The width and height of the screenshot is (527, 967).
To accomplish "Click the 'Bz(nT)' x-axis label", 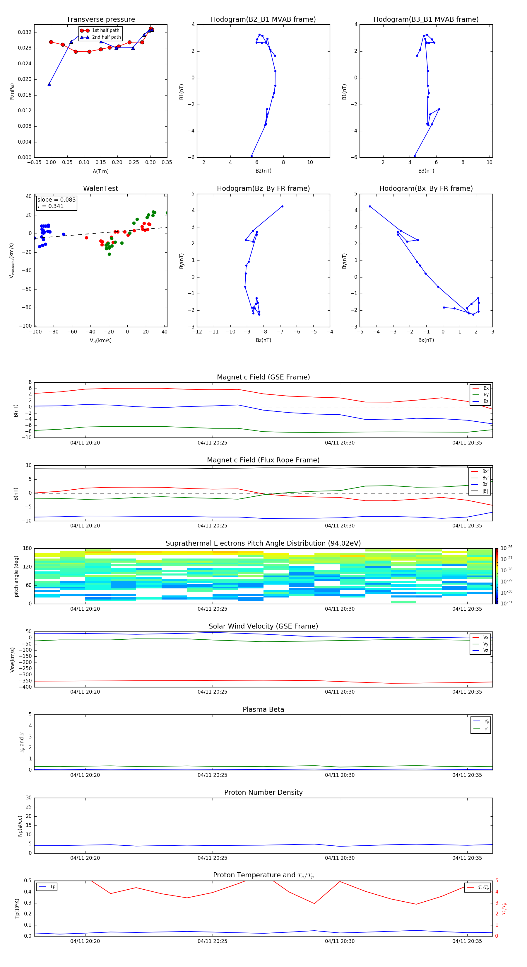I will (x=263, y=340).
